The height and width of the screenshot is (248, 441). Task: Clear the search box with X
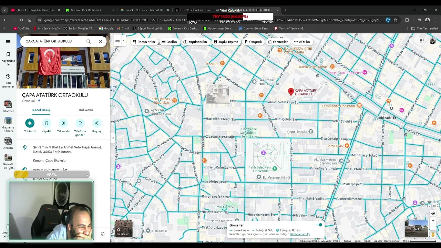click(100, 41)
